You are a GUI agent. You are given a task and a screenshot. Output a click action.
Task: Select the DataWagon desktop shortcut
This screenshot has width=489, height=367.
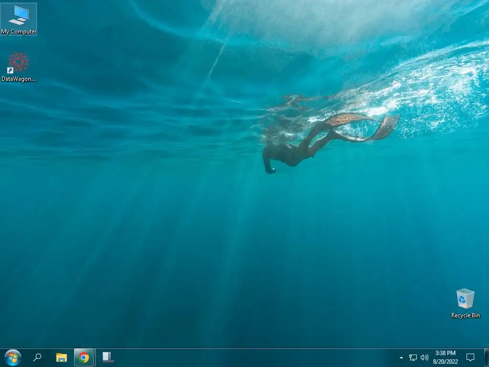coord(19,66)
